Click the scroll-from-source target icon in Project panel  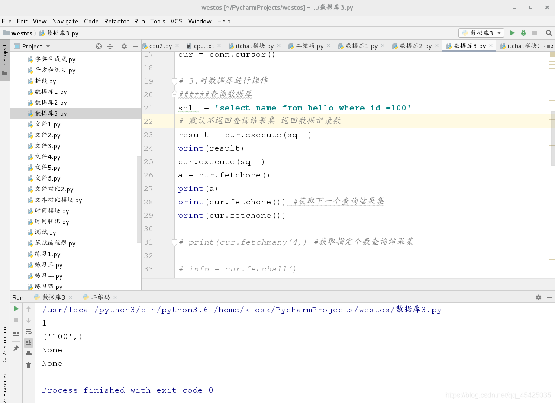coord(99,46)
